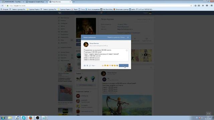Open the 'Web Slice Gallery' bookmark
The height and width of the screenshot is (120, 214).
click(x=107, y=9)
